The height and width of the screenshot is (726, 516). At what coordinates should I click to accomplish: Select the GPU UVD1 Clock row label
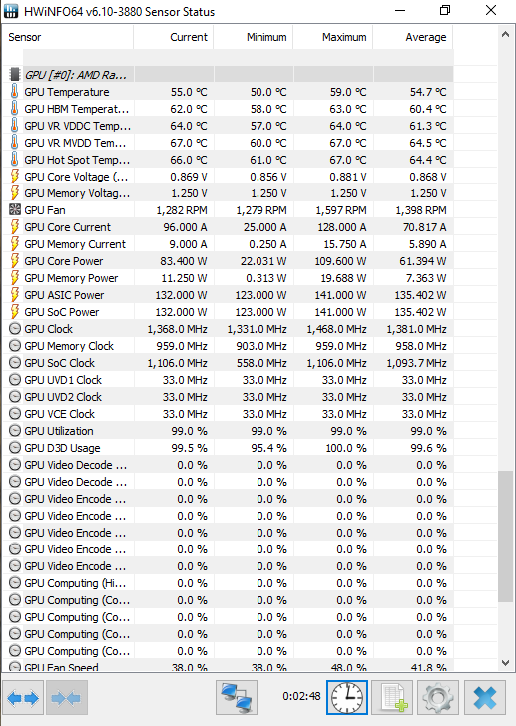63,380
